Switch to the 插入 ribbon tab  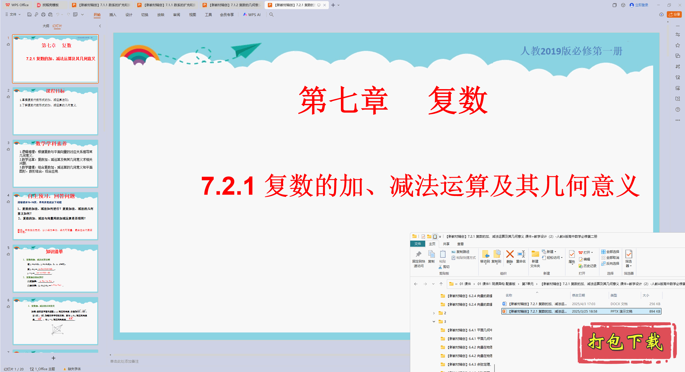(113, 15)
